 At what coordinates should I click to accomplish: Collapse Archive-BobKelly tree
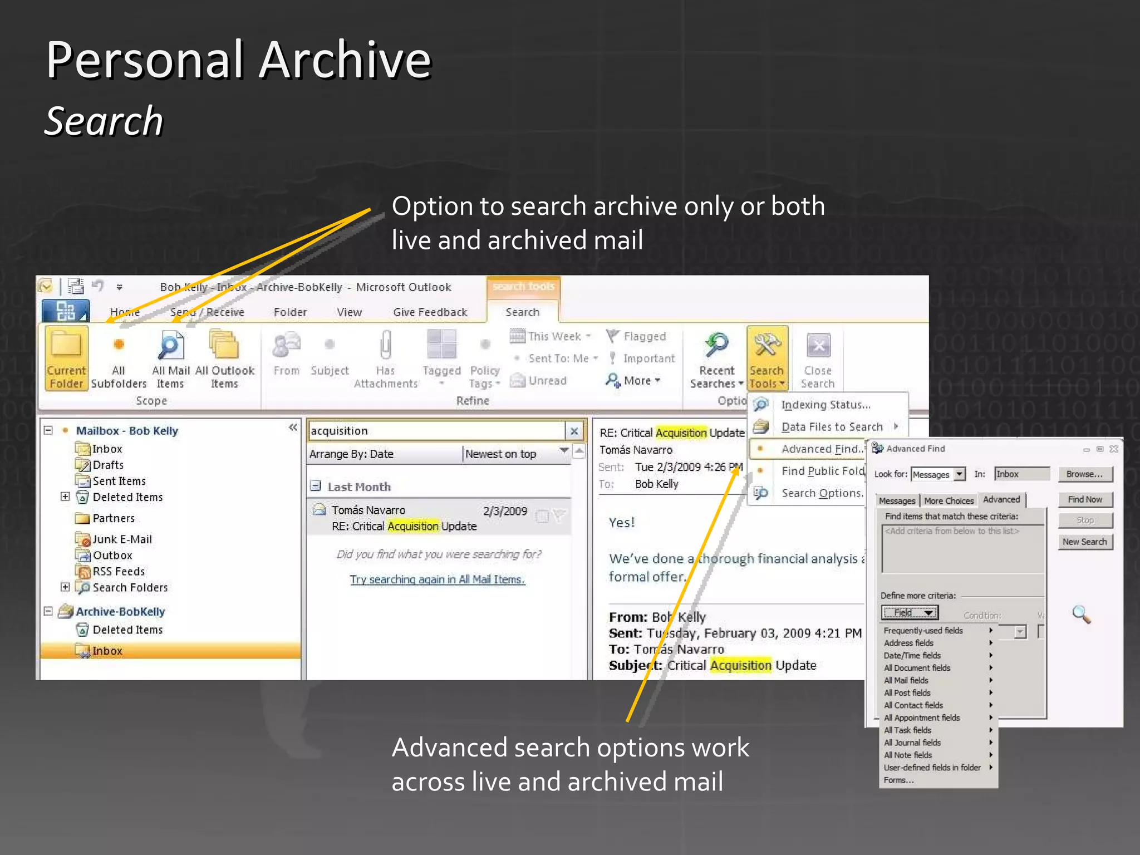click(48, 611)
